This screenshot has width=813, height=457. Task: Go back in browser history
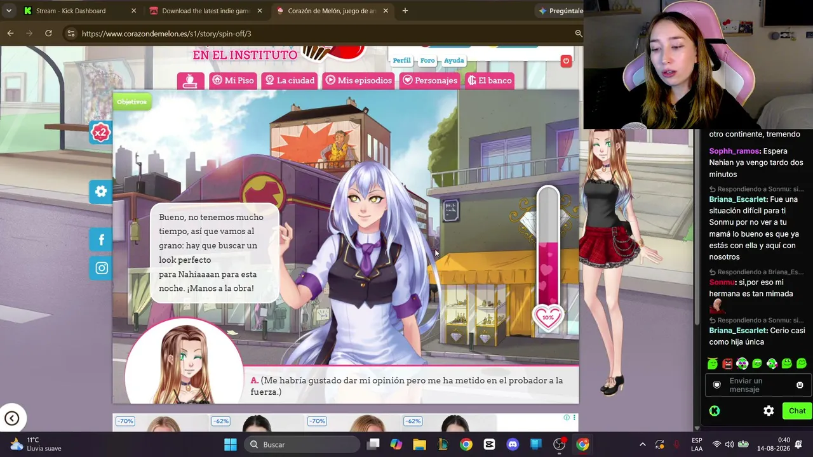tap(10, 34)
